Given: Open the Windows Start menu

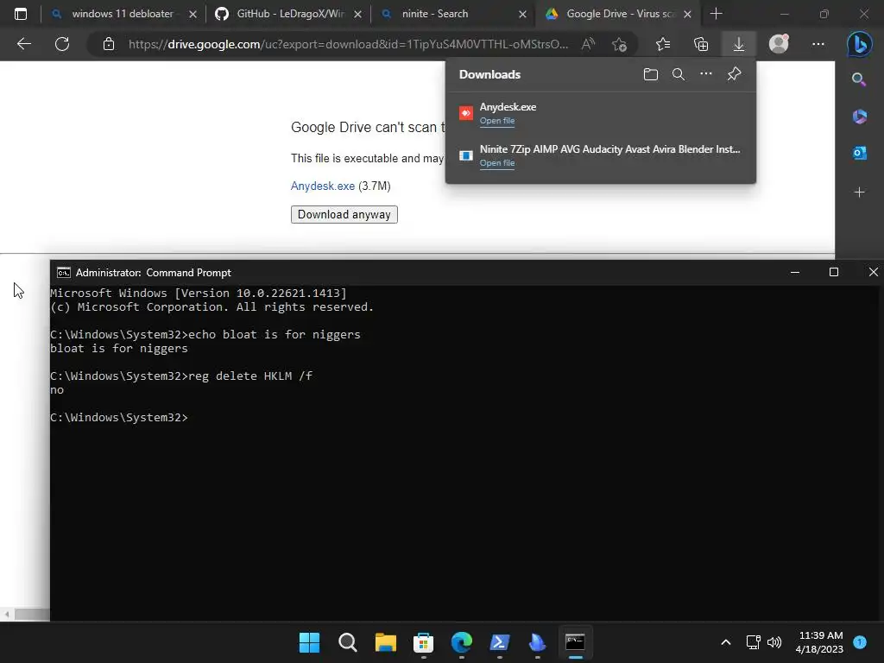Looking at the screenshot, I should point(309,642).
